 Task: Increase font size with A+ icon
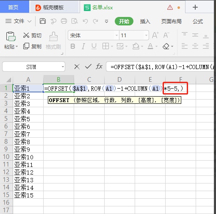(155, 35)
